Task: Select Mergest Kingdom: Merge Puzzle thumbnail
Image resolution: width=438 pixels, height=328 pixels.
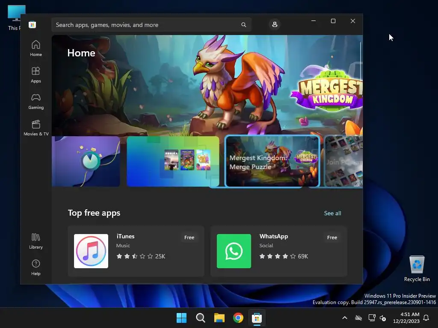Action: tap(272, 161)
